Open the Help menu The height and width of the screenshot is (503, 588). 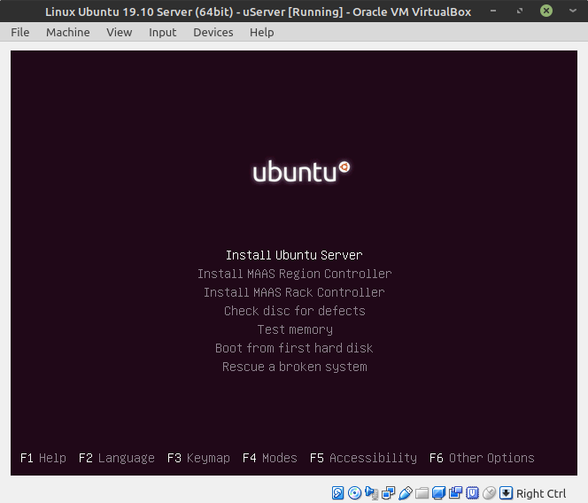coord(262,32)
